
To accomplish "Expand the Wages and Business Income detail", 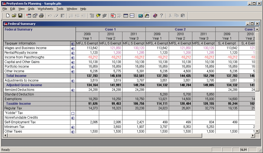I will coord(73,48).
